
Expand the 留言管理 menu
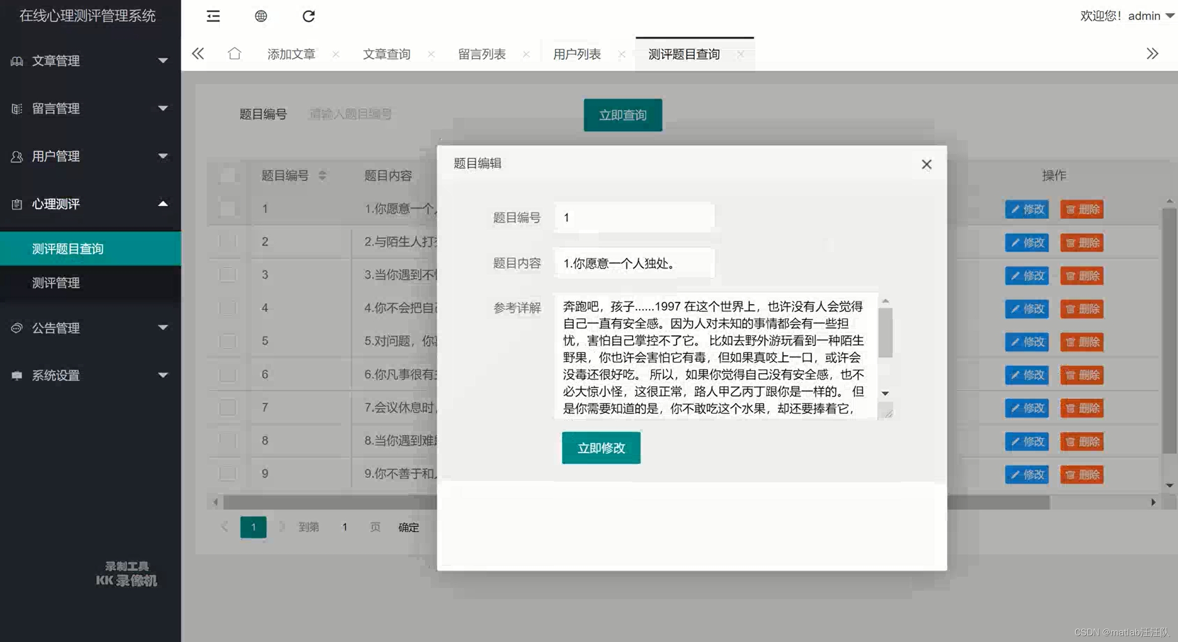(x=162, y=108)
